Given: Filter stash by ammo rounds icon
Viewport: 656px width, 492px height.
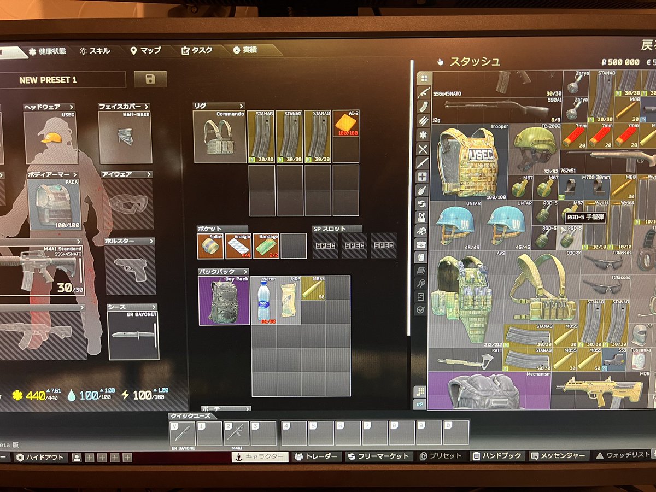Looking at the screenshot, I should 422,121.
